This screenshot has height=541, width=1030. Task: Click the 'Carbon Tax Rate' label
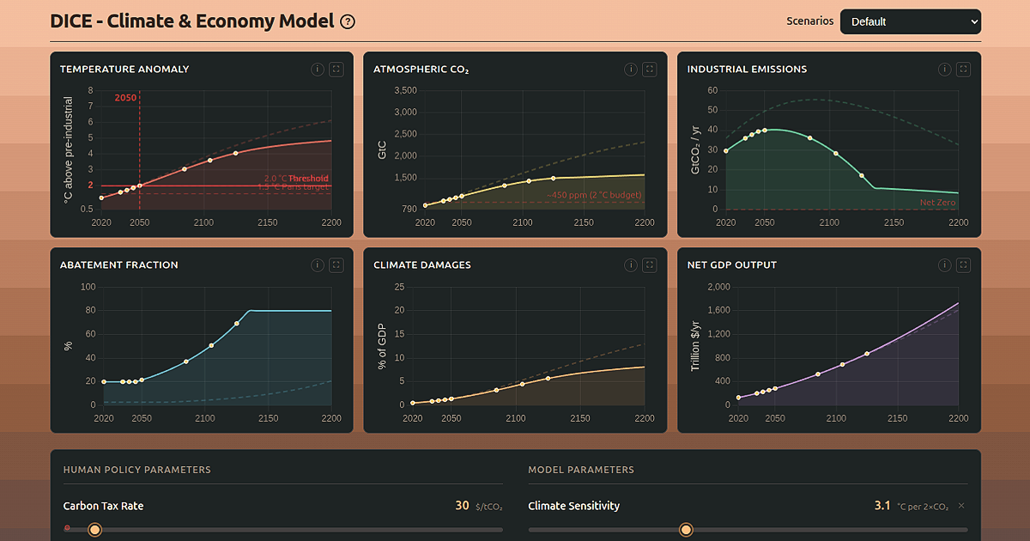pos(103,506)
